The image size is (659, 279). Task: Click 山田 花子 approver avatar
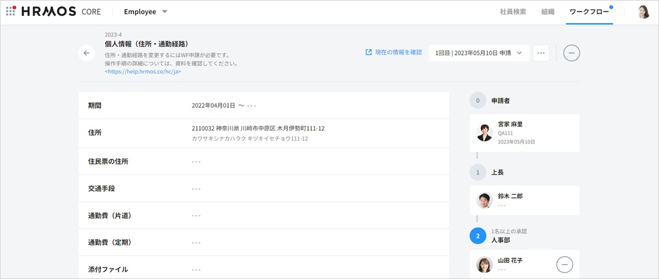point(484,265)
